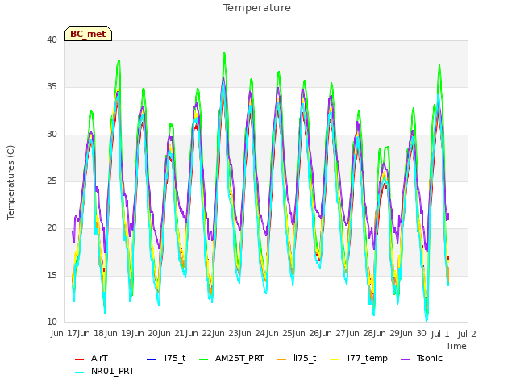Screen dimensions: 516x387
Task: Select the AirT legend label
Action: pyautogui.click(x=99, y=358)
